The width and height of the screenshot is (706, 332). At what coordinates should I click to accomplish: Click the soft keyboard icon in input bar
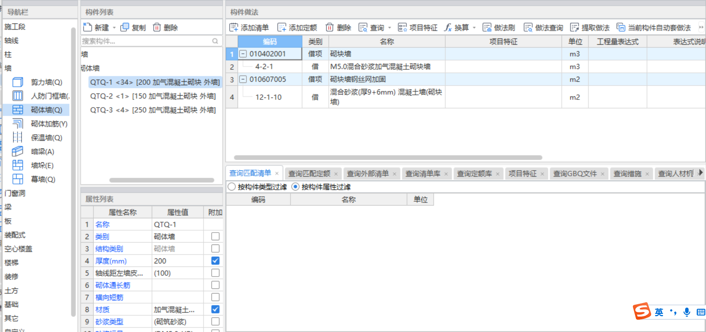click(701, 312)
